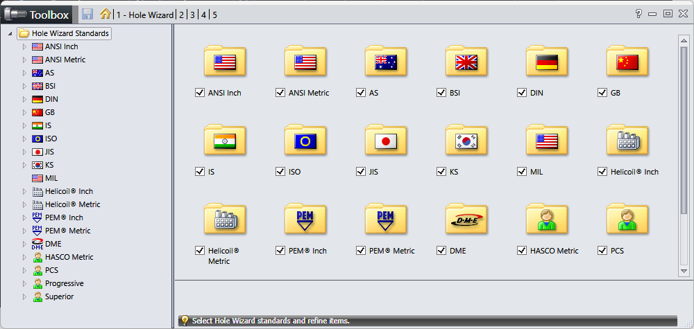Viewport: 694px width, 329px height.
Task: Uncheck the Helicoil® Metric checkbox
Action: point(200,251)
